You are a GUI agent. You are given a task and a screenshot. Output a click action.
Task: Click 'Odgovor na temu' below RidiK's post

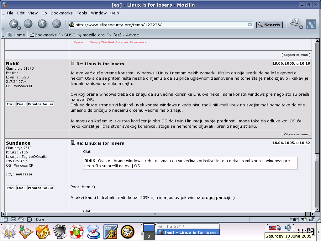point(296,134)
